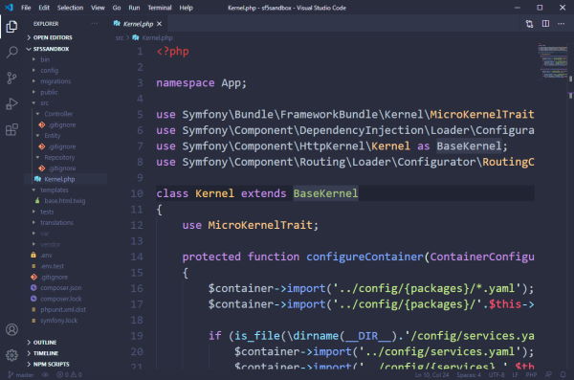The width and height of the screenshot is (574, 380).
Task: Select Kernel.php in the file tree
Action: coord(59,179)
